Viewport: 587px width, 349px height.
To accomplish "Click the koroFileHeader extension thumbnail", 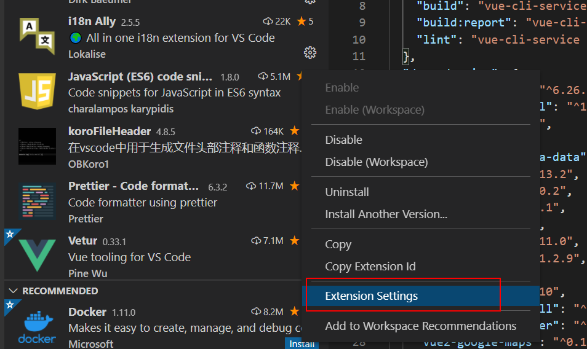I will coord(37,146).
